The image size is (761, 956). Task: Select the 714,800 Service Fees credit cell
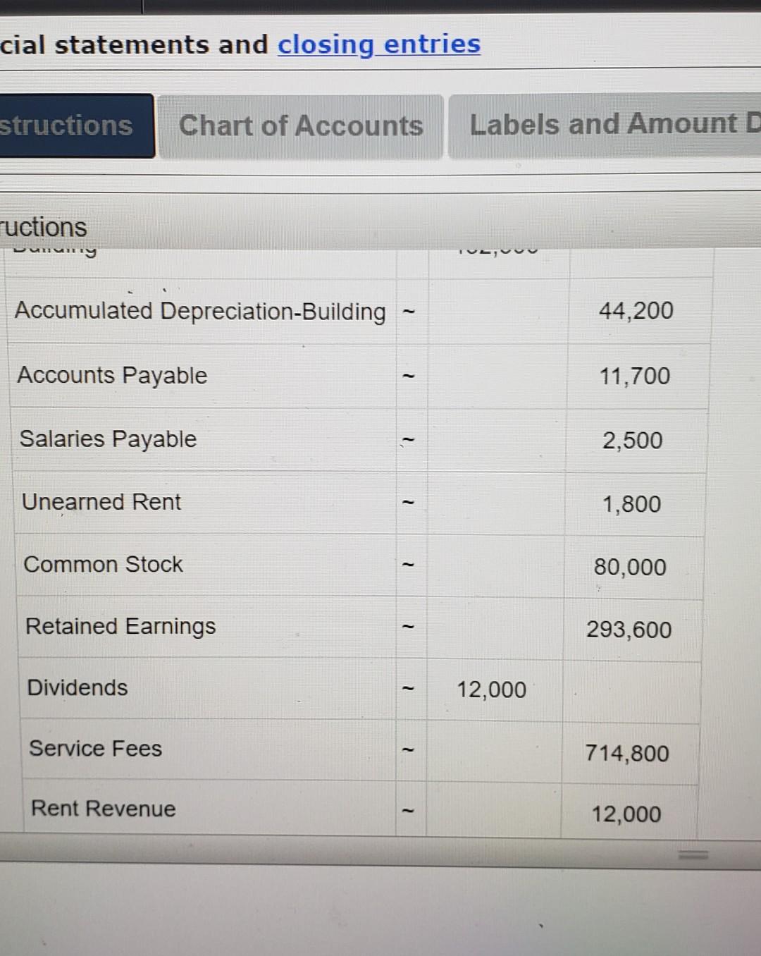[x=627, y=753]
